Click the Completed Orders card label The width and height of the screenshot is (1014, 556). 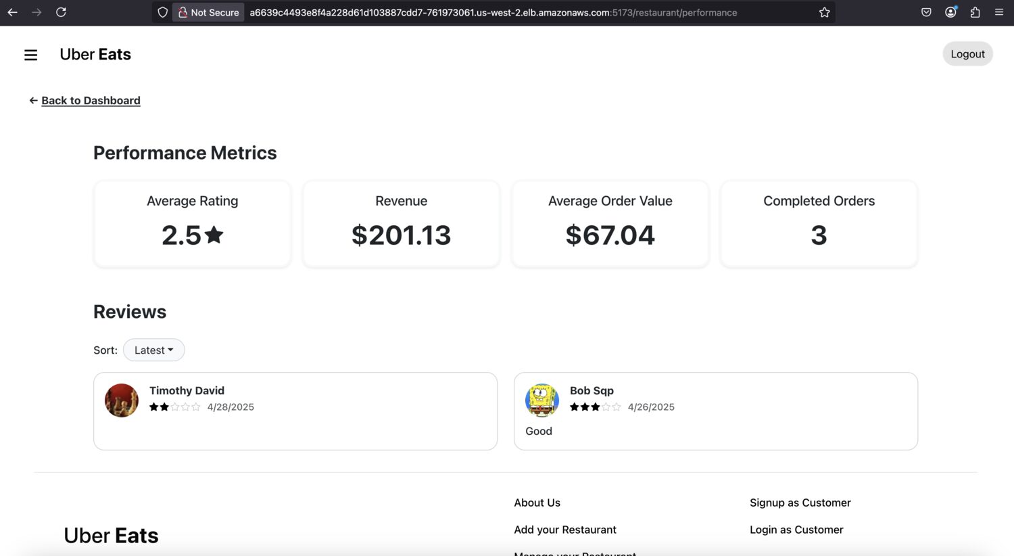pos(819,201)
